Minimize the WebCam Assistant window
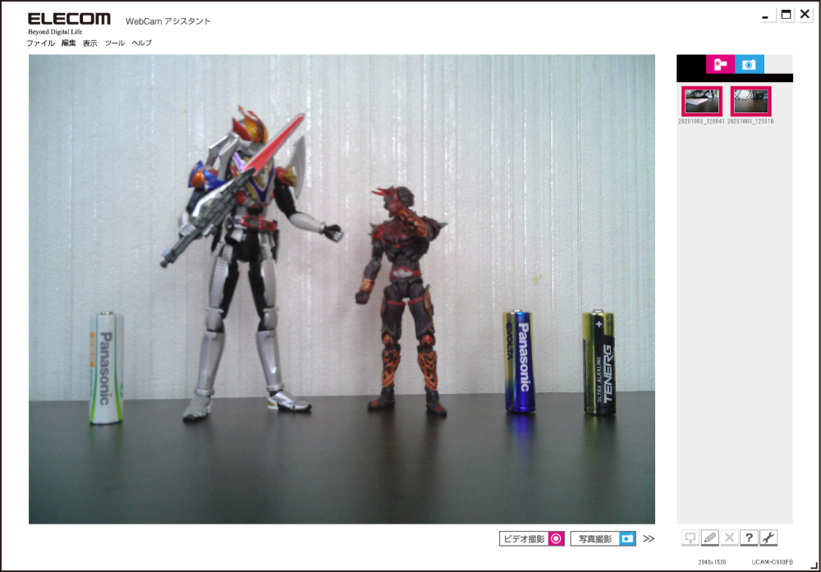Screen dimensions: 821x572 click(765, 16)
